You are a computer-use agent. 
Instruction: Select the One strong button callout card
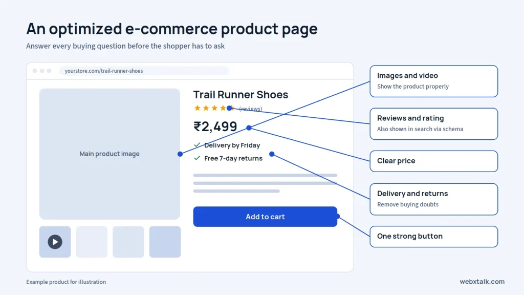click(x=434, y=237)
